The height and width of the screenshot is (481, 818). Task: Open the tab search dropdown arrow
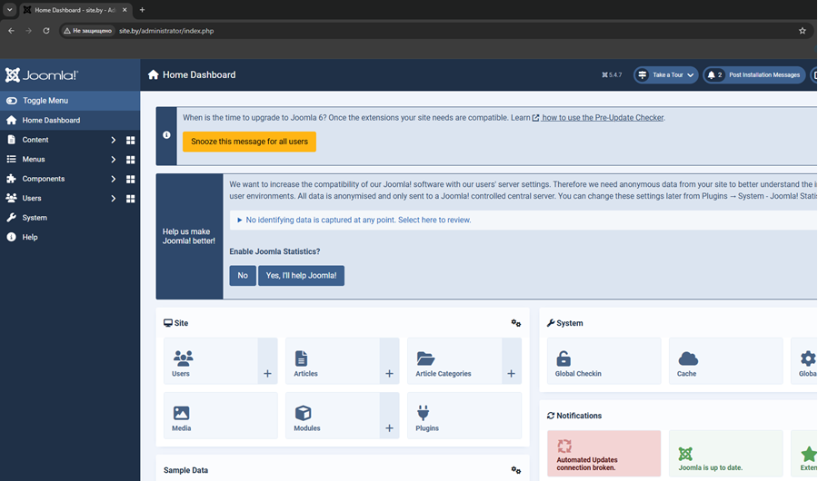pos(9,10)
